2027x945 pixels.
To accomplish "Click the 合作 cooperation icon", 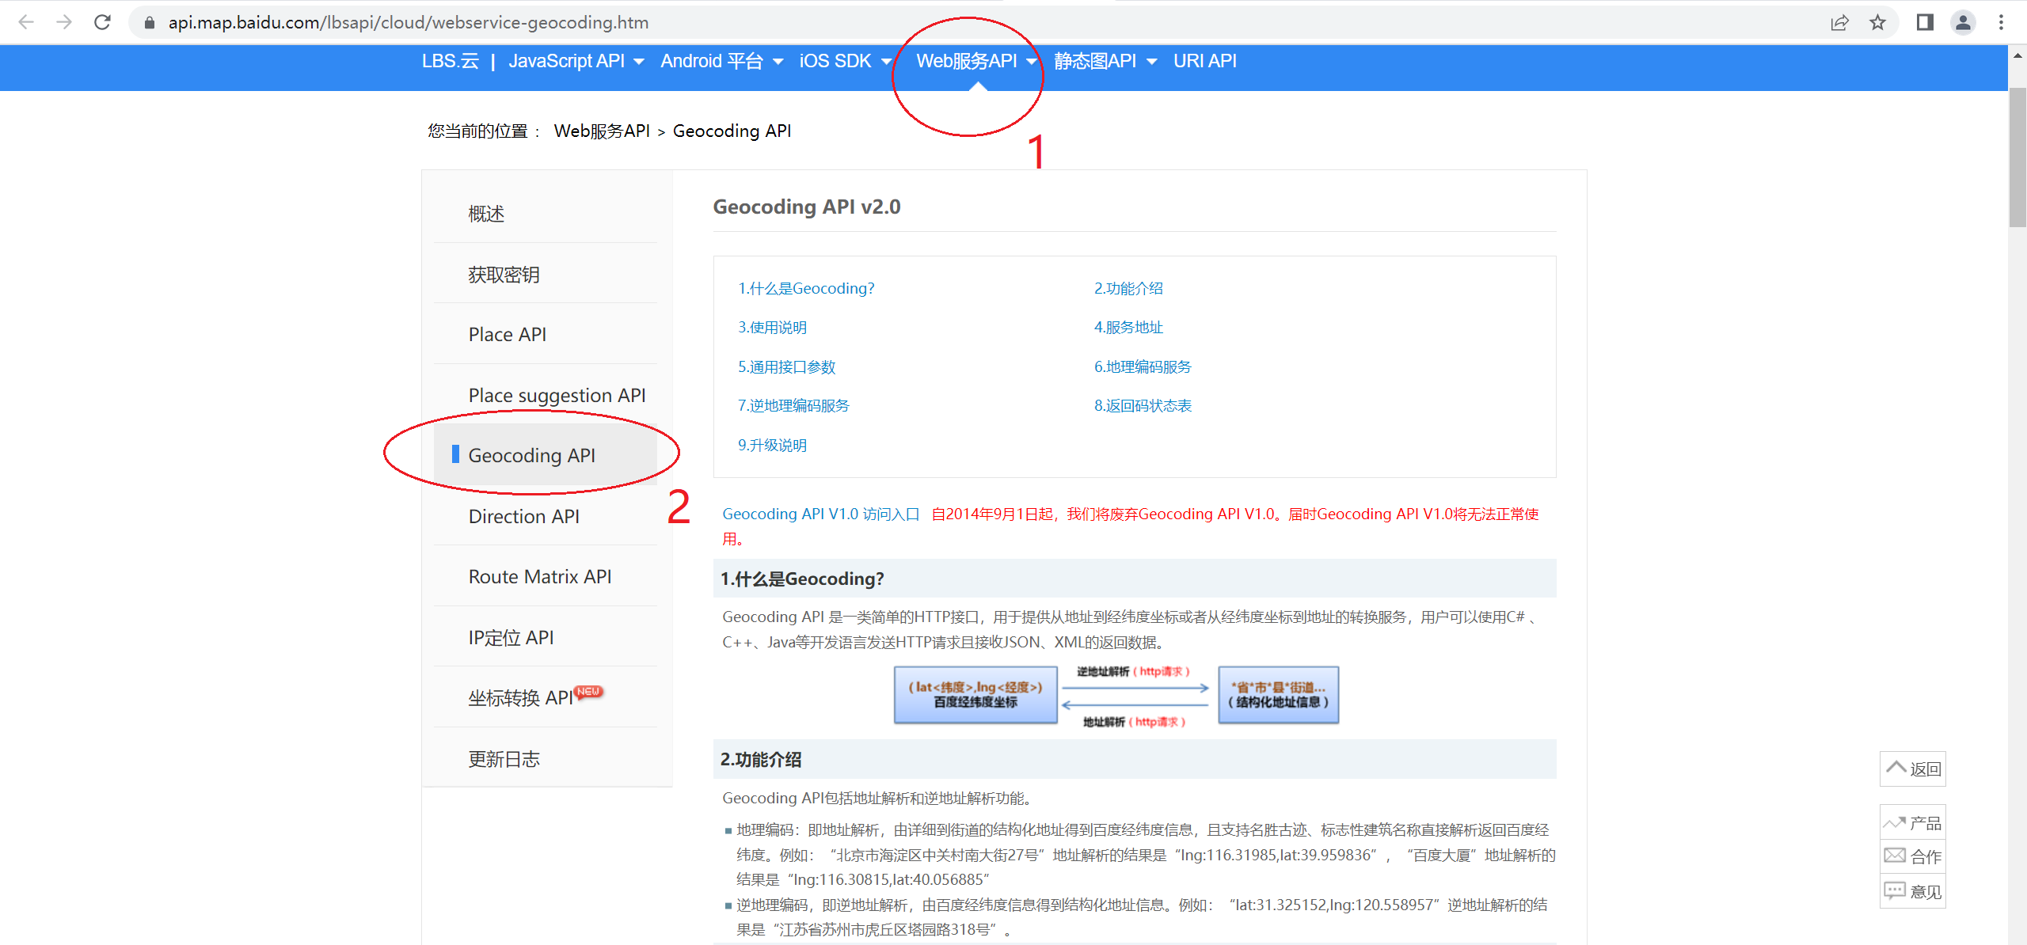I will pos(1912,856).
